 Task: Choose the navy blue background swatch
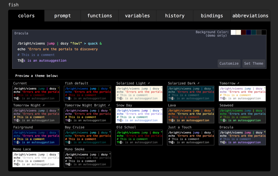[248, 32]
